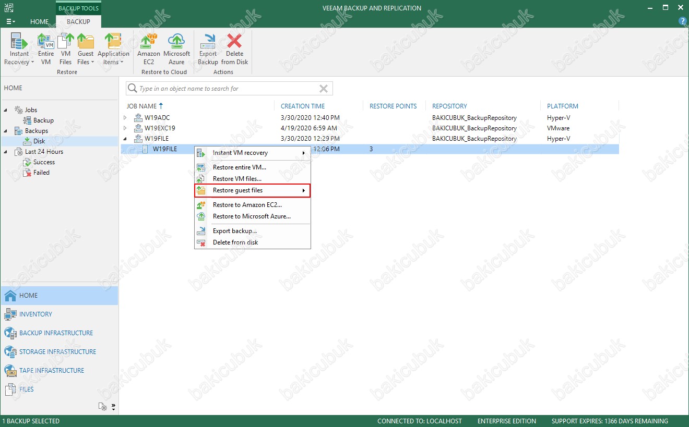Select the W19ADC job row
This screenshot has width=689, height=427.
tap(370, 118)
